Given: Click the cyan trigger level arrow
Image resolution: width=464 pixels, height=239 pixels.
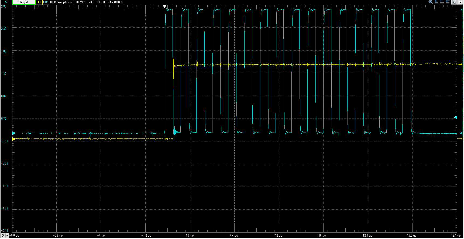Looking at the screenshot, I should click(455, 117).
